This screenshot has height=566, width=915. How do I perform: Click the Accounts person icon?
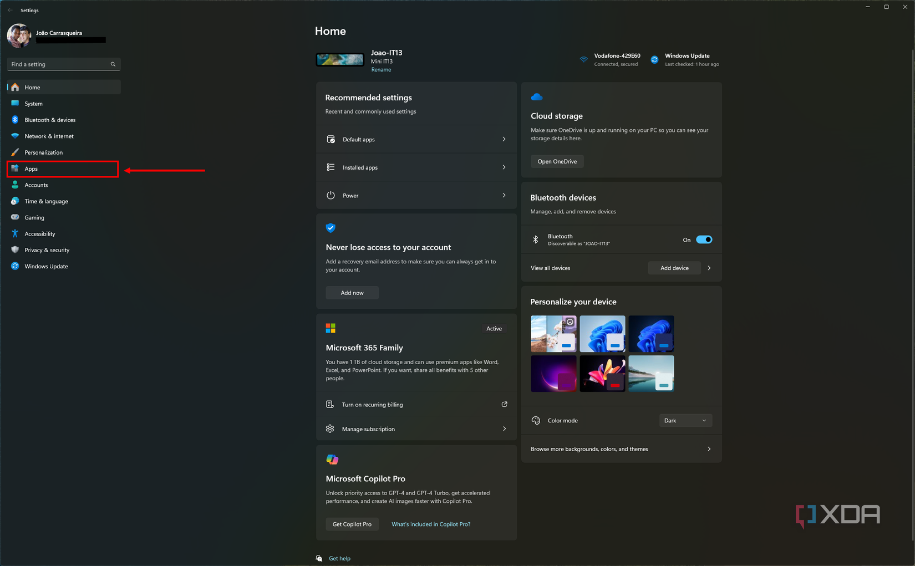pos(15,185)
